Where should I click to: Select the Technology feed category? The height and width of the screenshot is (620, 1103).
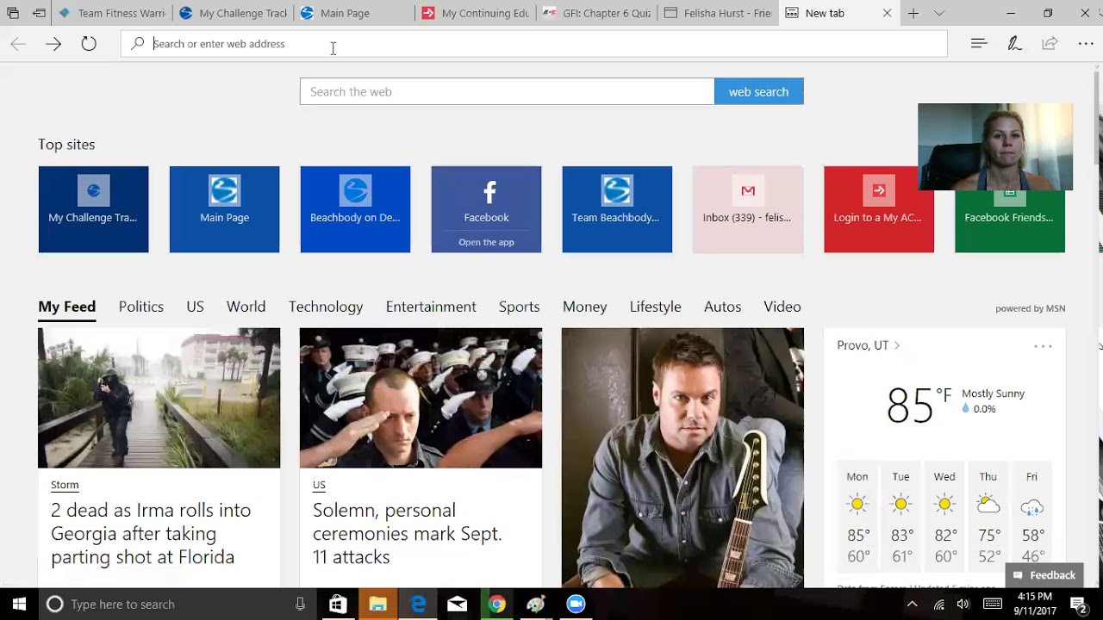[x=326, y=307]
